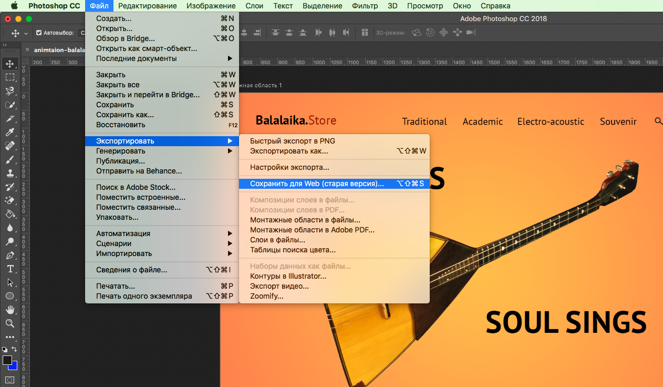Select the Move tool in the toolbar
The width and height of the screenshot is (663, 387).
(x=10, y=64)
